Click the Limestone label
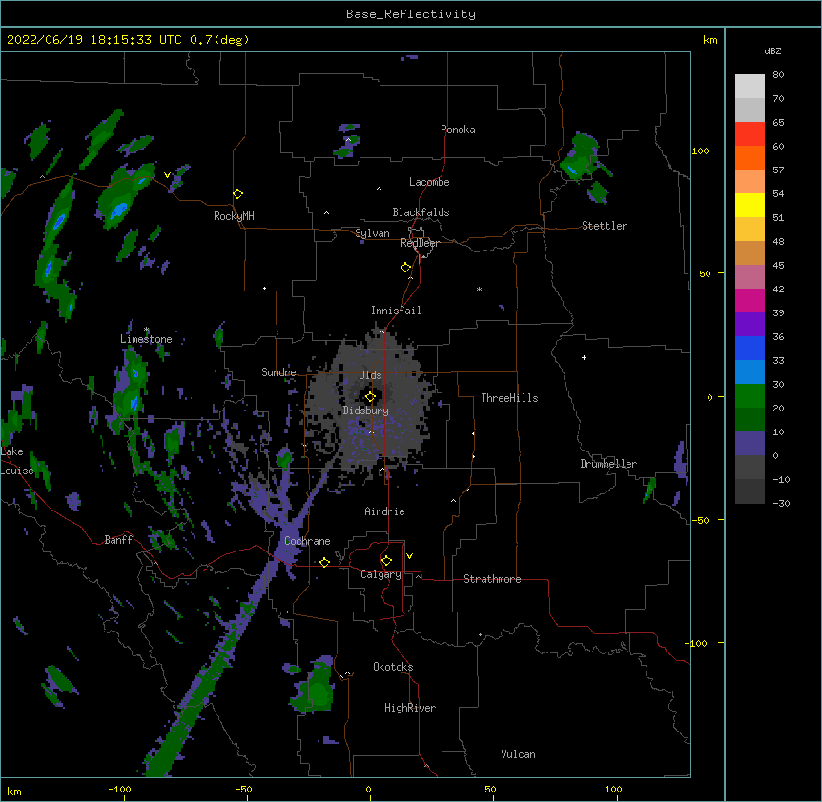822x802 pixels. coord(146,339)
